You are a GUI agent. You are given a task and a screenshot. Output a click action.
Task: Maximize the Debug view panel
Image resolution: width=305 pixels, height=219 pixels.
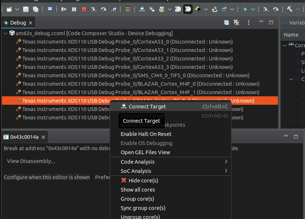click(x=271, y=22)
